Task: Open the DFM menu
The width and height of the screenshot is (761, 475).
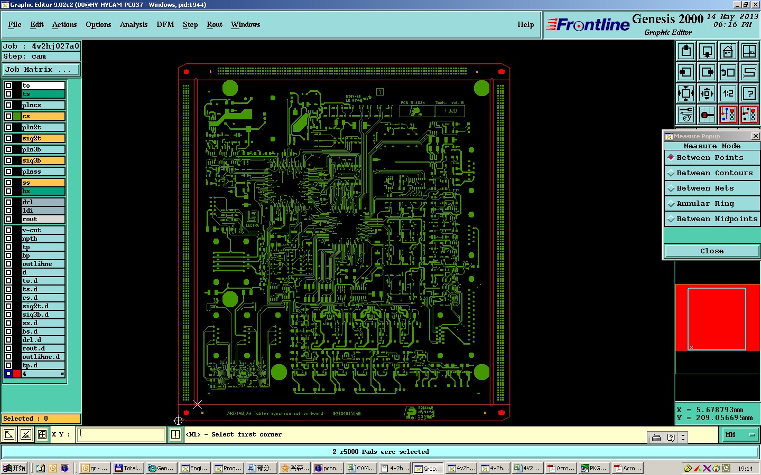Action: pyautogui.click(x=165, y=25)
